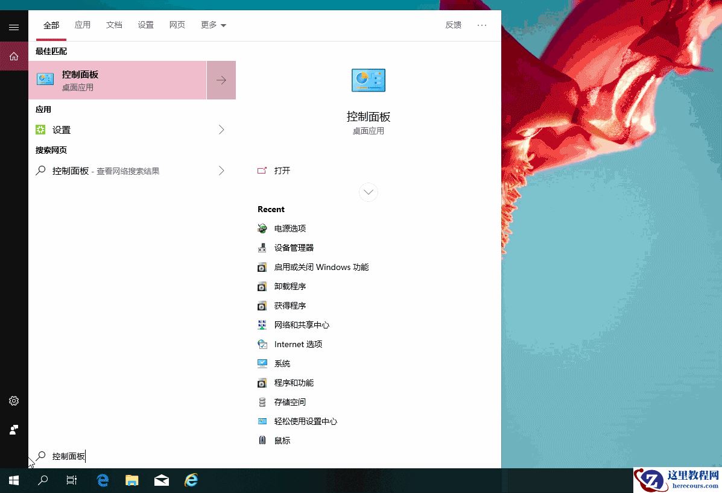Switch to the 文档 search tab
Screen dimensions: 722x493
114,25
